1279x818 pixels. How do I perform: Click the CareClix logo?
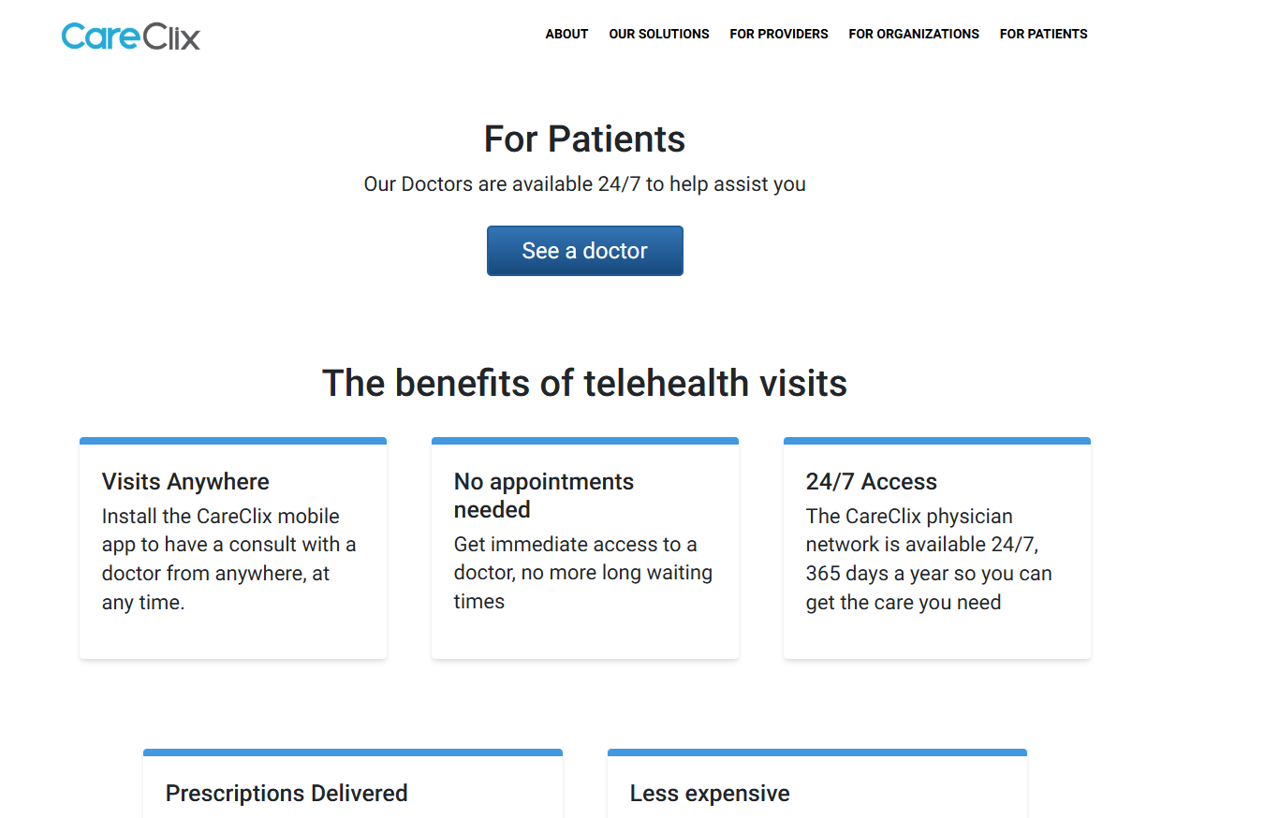131,36
